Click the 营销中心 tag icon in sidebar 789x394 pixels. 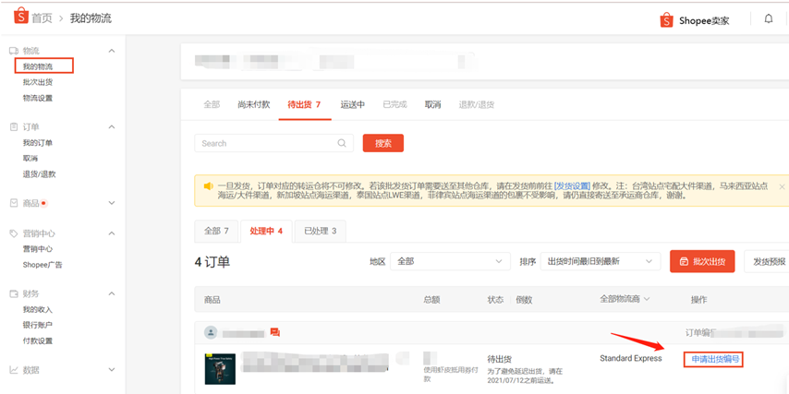point(14,233)
